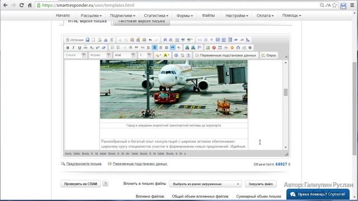Open the Оплата menu
Viewport: 358px width, 201px height.
coord(265,16)
